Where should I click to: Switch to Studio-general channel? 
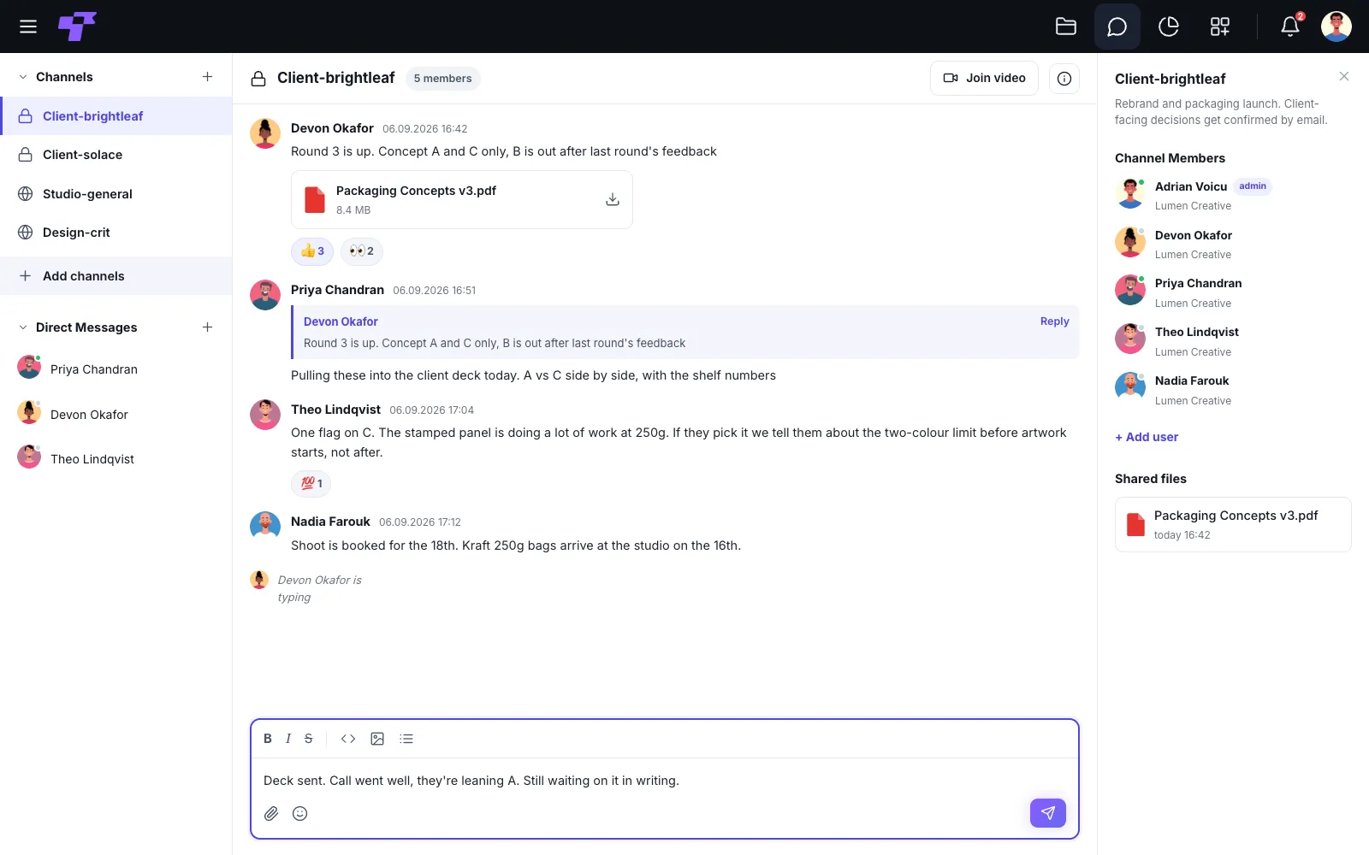tap(116, 194)
